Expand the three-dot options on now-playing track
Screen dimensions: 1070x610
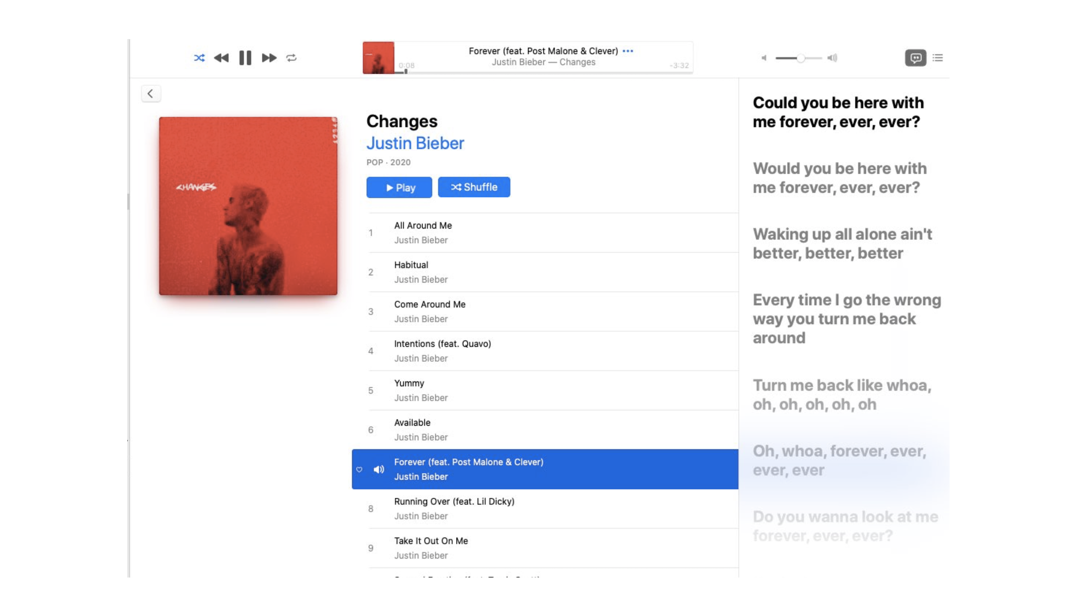(x=628, y=51)
